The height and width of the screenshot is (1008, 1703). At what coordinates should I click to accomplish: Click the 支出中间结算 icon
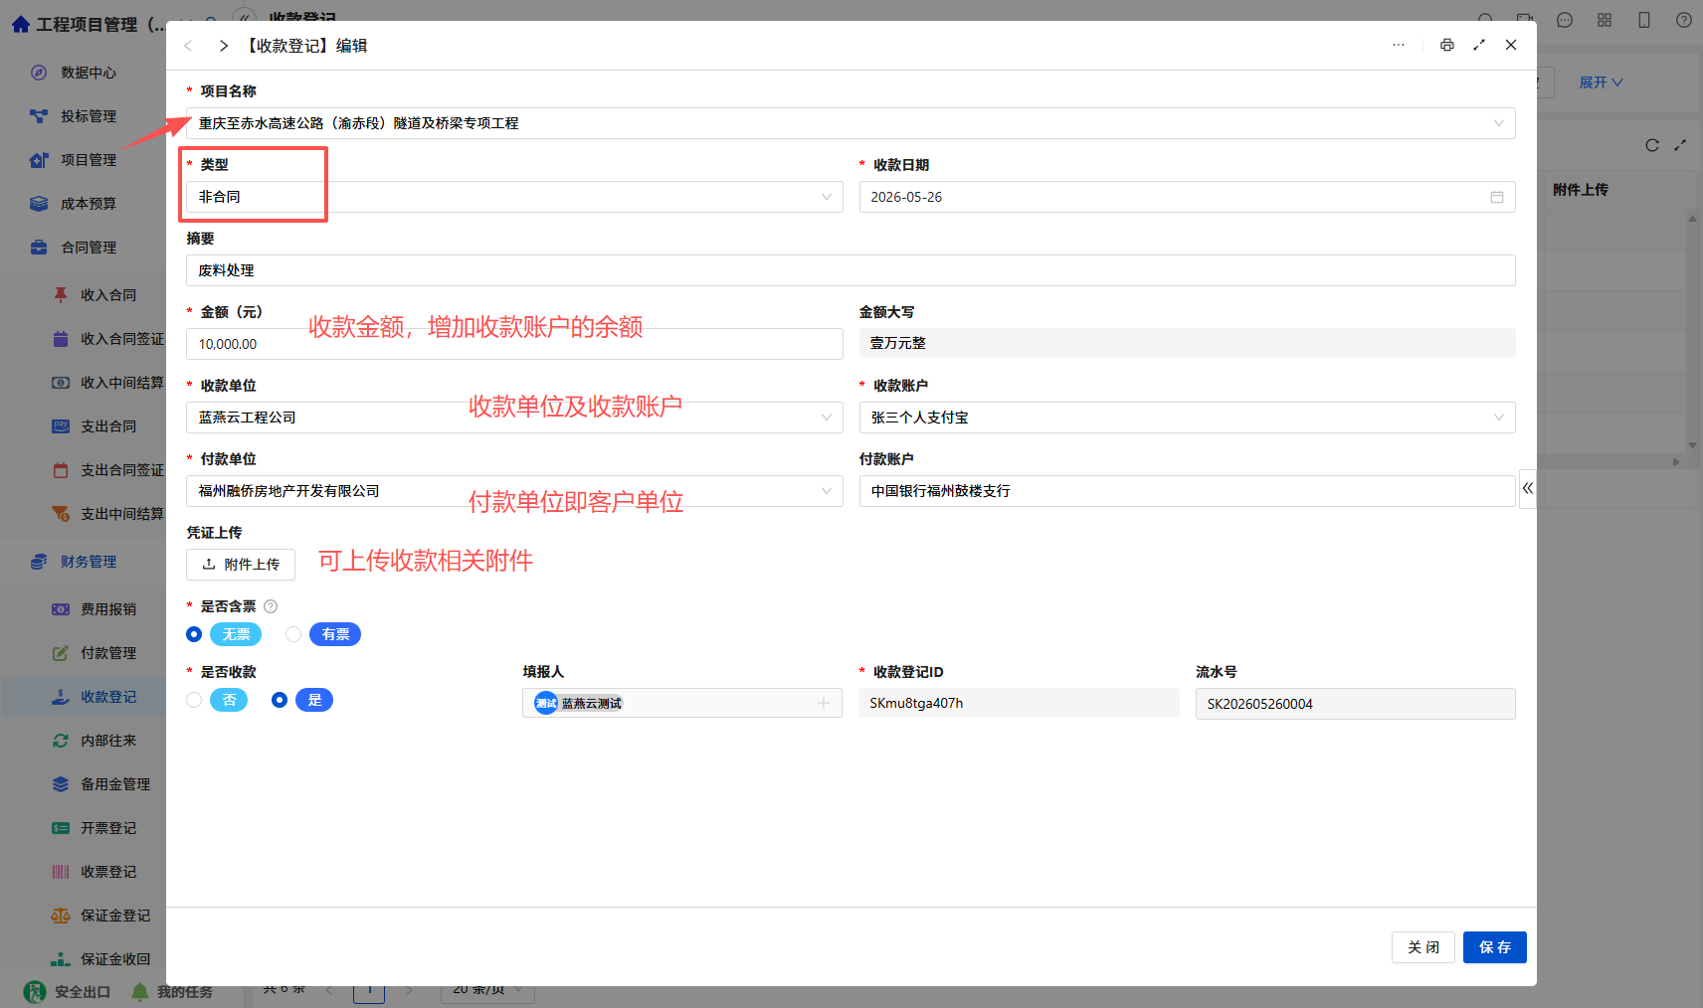point(61,514)
